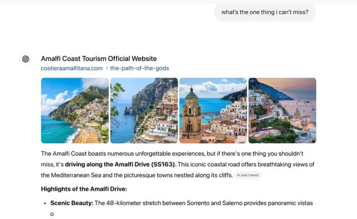
Task: Open the-path-of-the-gods breadcrumb link
Action: tap(139, 68)
